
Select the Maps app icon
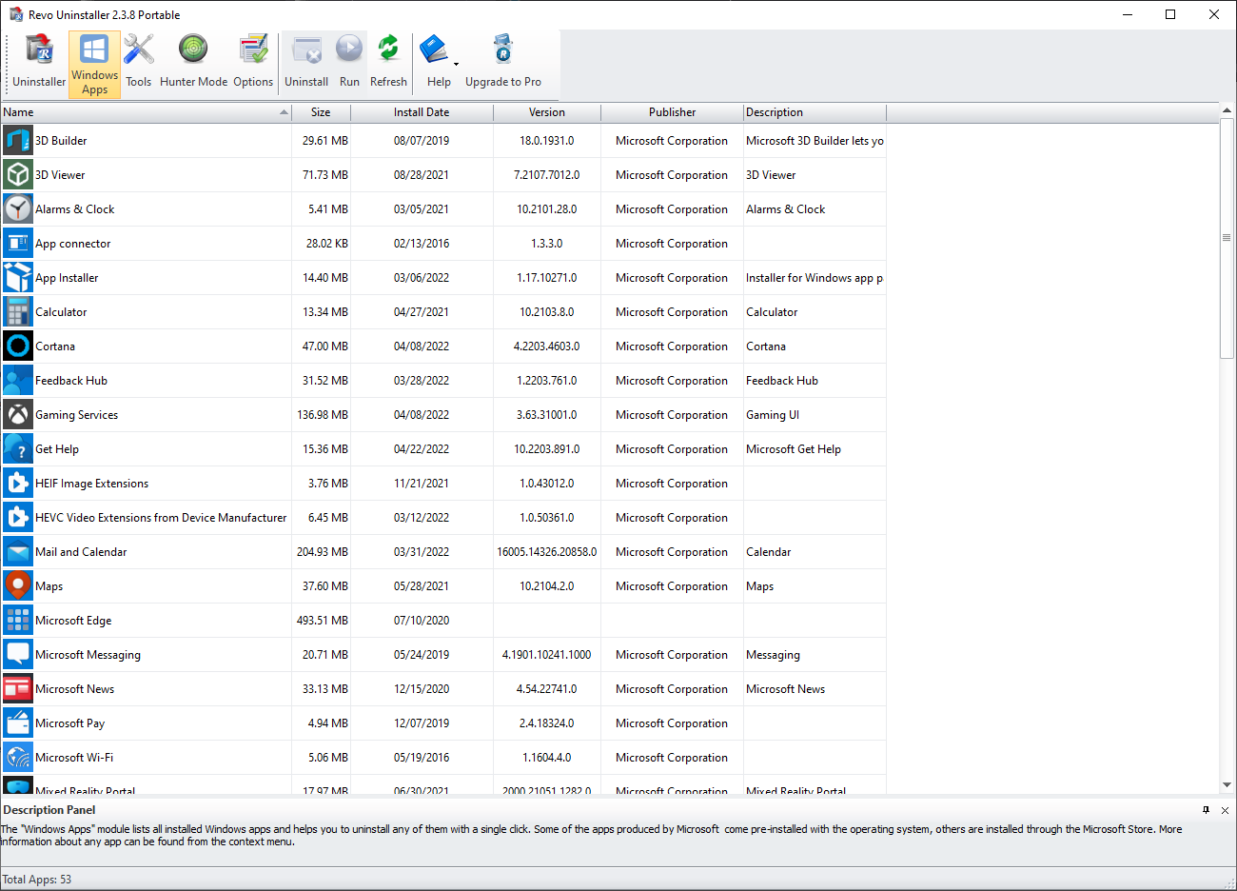18,586
